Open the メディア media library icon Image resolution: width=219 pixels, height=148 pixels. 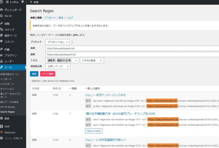pyautogui.click(x=3, y=29)
